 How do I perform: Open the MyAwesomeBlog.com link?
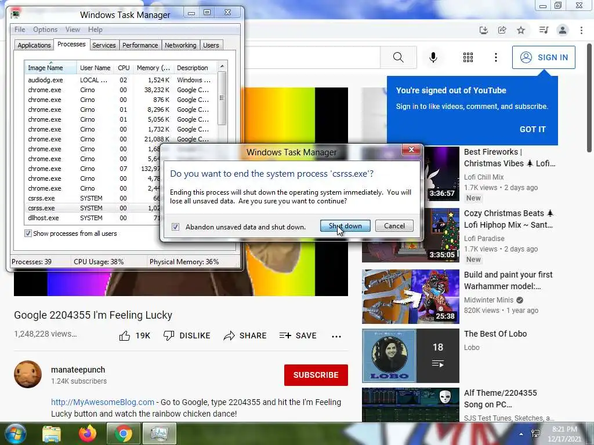pyautogui.click(x=103, y=402)
